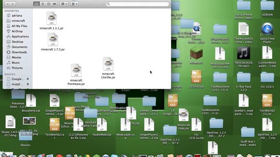Viewport: 280px width, 157px height.
Task: Select t3c v2.6.1 folder on desktop
Action: coord(267,77)
